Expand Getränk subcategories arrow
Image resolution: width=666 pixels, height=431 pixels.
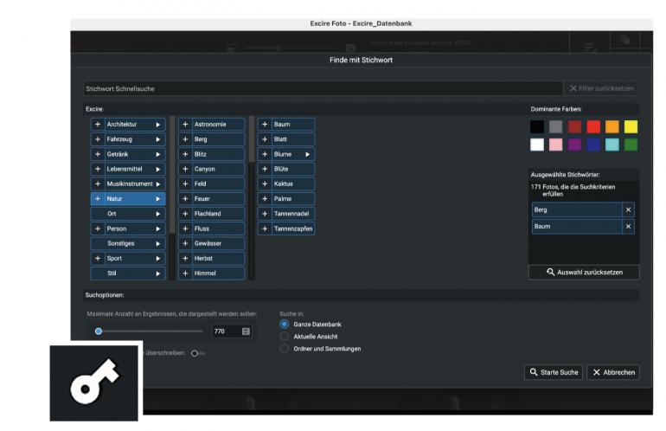tap(158, 154)
